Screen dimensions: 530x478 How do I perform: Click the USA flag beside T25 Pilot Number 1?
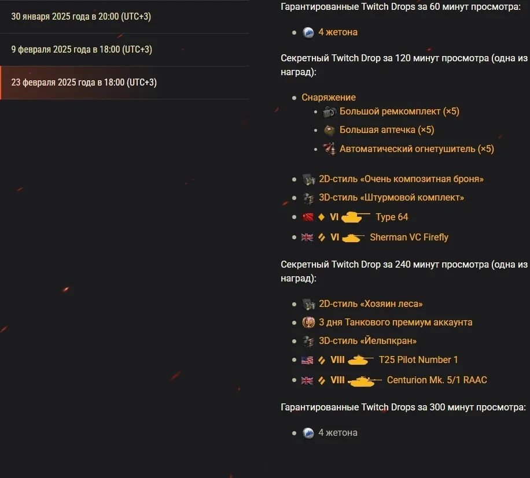tap(308, 360)
